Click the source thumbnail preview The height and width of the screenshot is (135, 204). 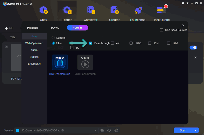[x=16, y=57]
